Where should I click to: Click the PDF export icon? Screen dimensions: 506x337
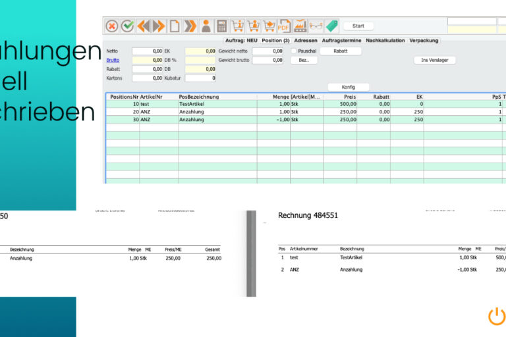284,26
